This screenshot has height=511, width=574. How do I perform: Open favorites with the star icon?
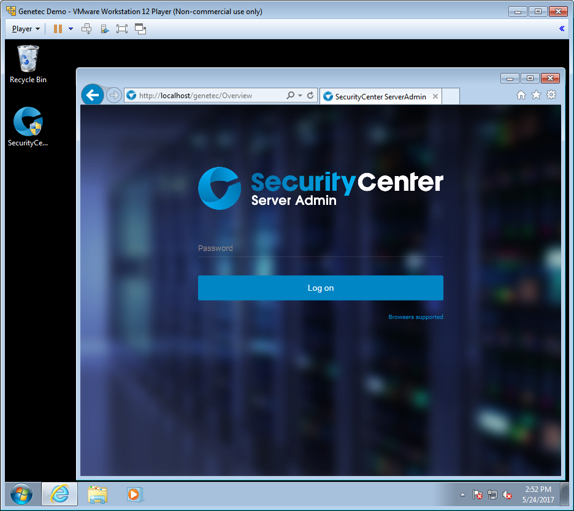coord(537,95)
